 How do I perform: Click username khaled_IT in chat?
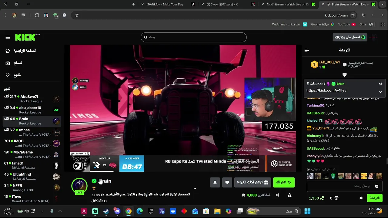click(315, 121)
